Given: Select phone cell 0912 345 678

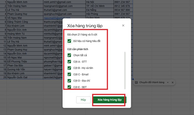Looking at the screenshot, I should 123,6.
